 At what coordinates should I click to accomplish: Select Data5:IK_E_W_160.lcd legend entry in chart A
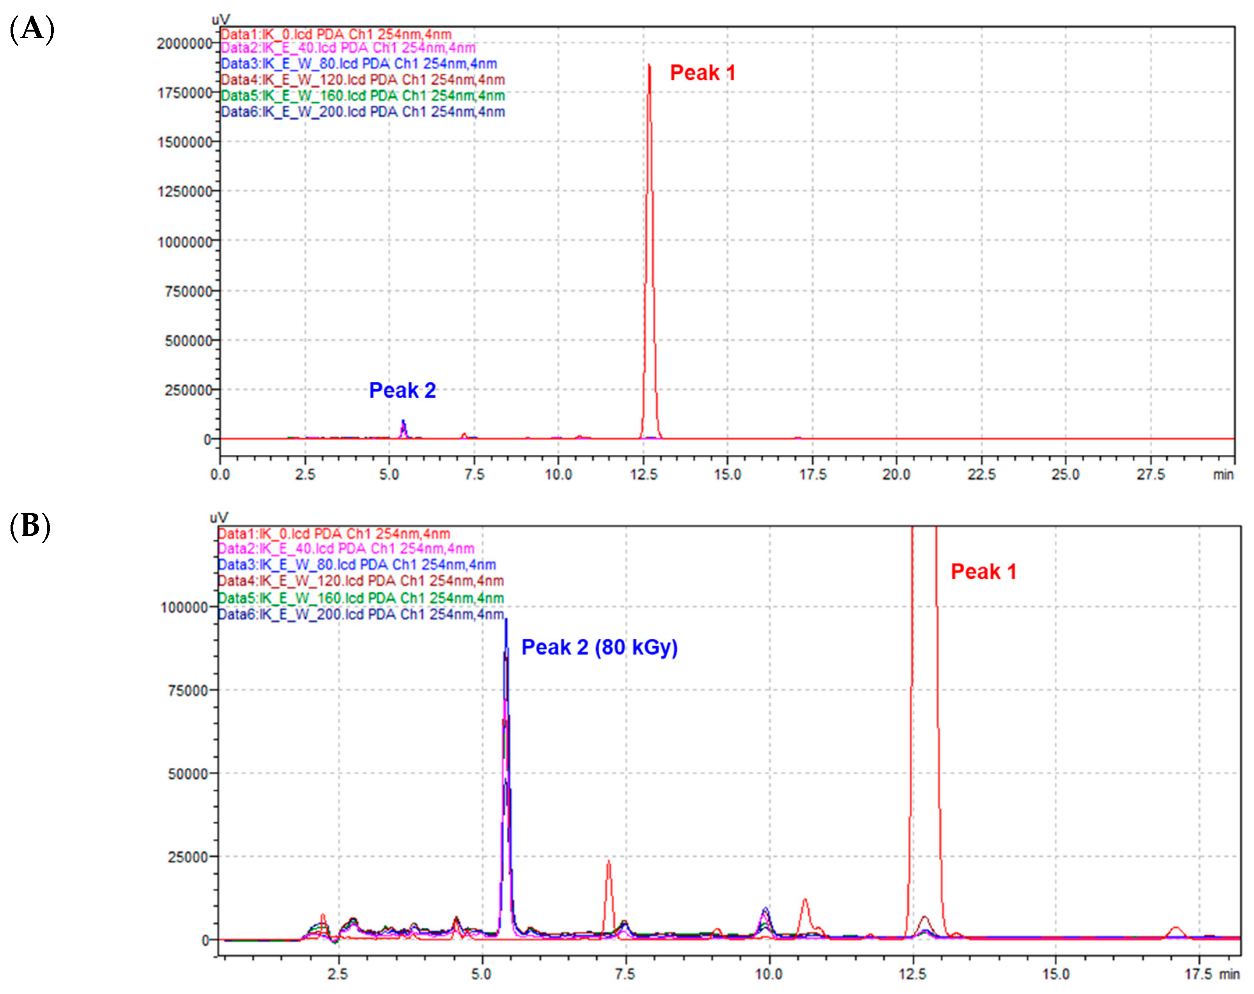(x=362, y=96)
